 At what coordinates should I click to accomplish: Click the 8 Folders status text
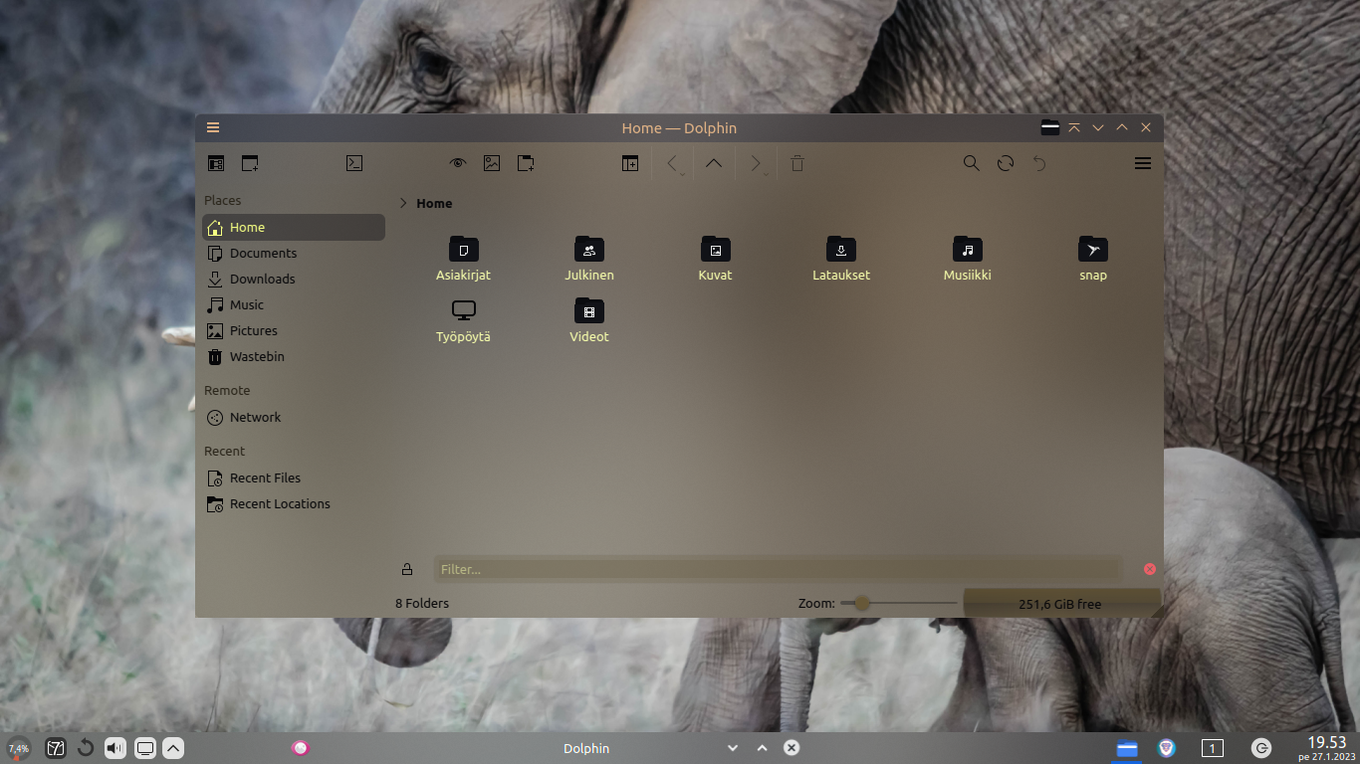click(x=422, y=603)
